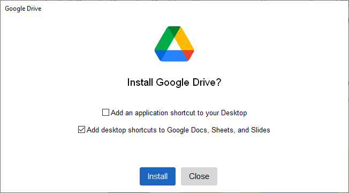The image size is (349, 193).
Task: Click the 'Install Google Drive?' heading
Action: (174, 82)
